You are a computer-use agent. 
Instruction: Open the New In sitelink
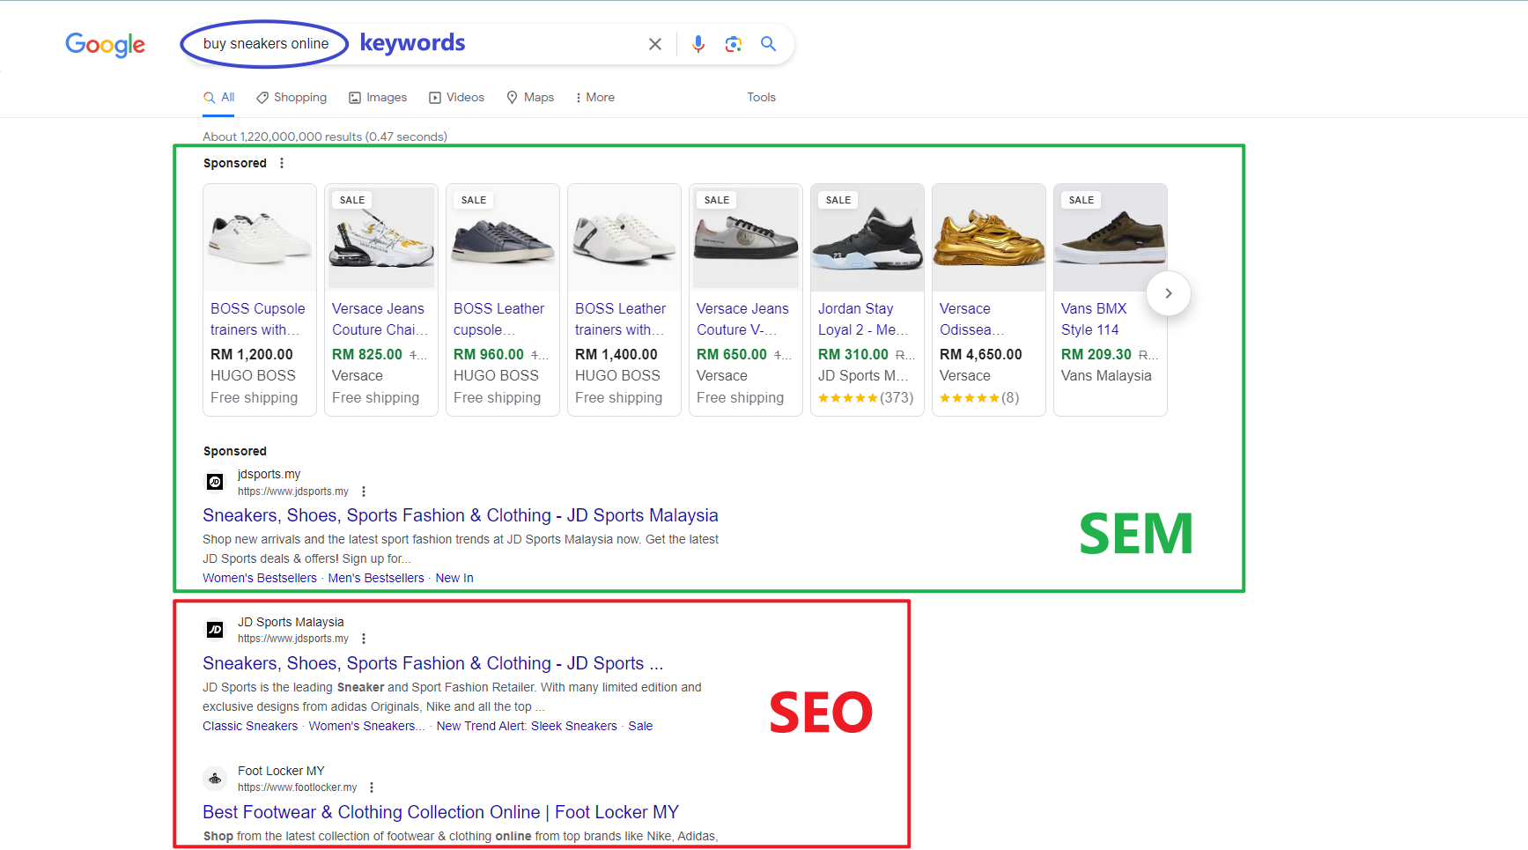pos(454,578)
